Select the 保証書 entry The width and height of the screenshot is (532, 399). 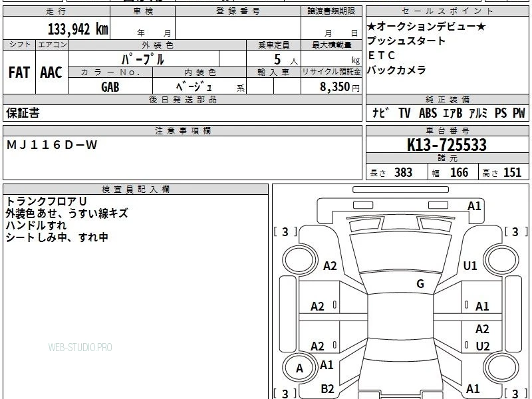point(23,113)
